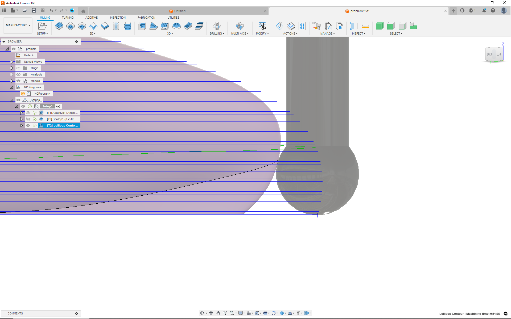This screenshot has height=319, width=511.
Task: Launch the Simulate action with G1 G2 icon
Action: (x=302, y=26)
